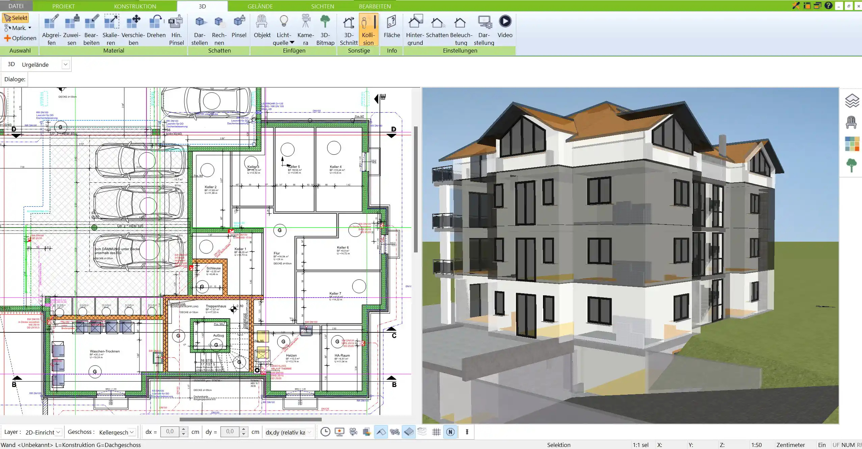Toggle the grid display in bottom toolbar

(x=436, y=432)
